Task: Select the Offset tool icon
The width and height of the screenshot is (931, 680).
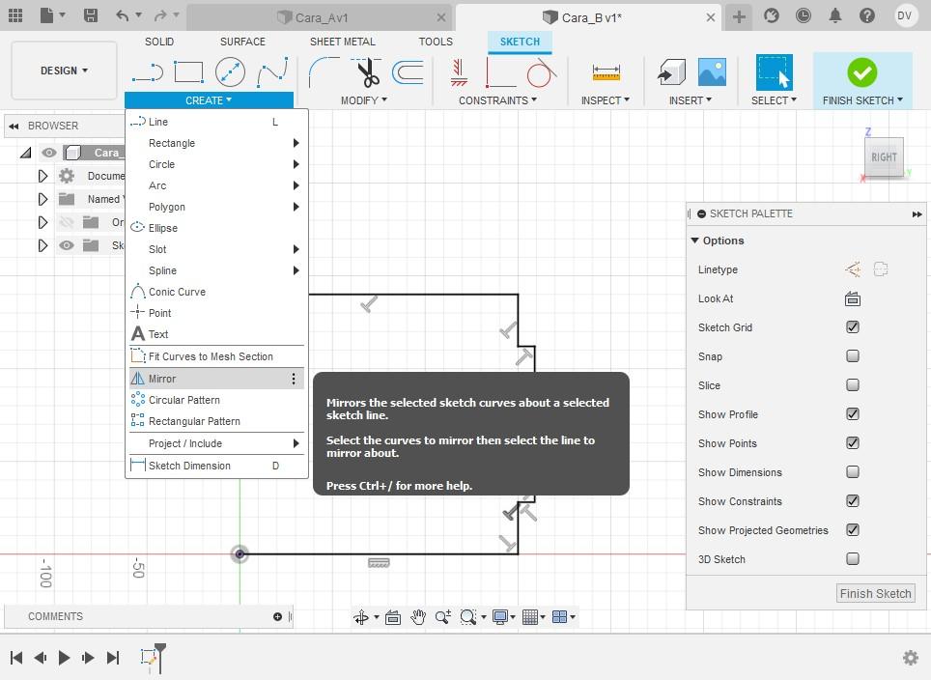Action: (x=409, y=72)
